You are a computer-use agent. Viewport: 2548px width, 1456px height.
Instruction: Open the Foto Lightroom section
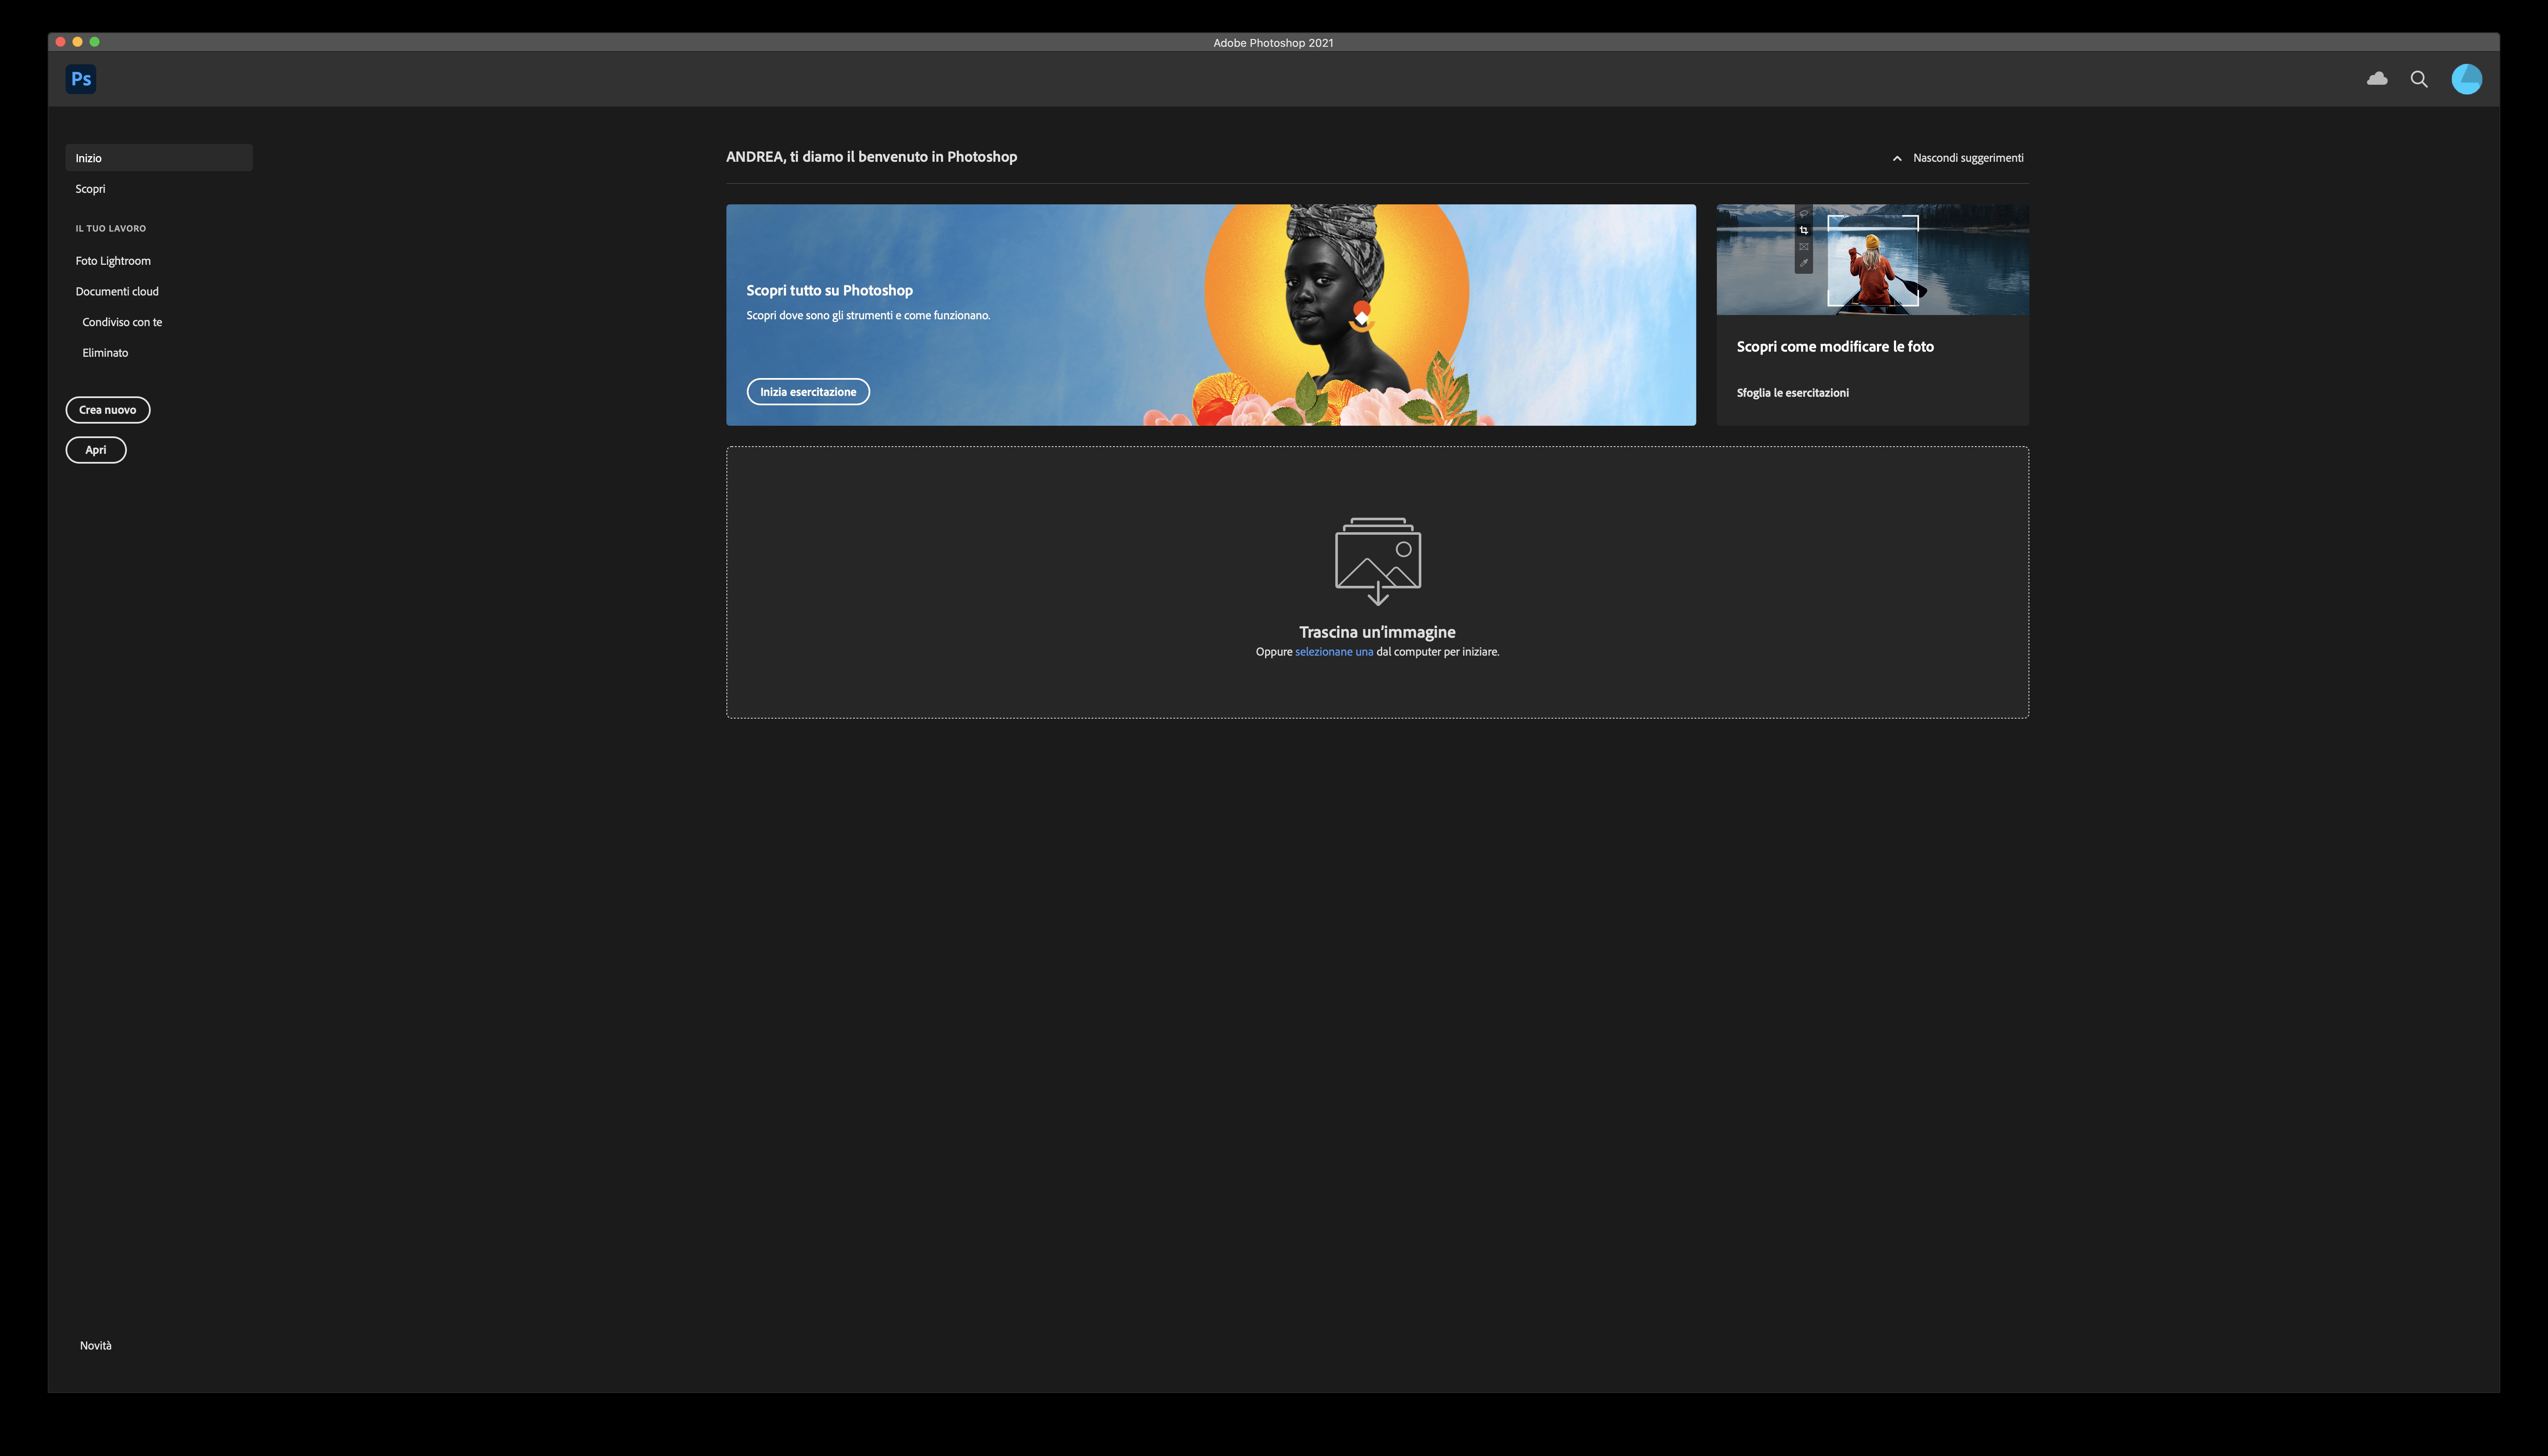pyautogui.click(x=113, y=260)
